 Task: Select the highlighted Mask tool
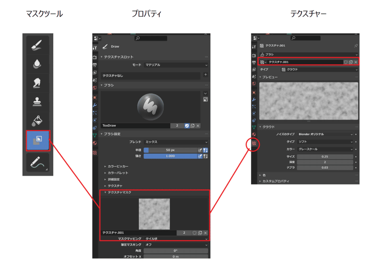[x=38, y=141]
